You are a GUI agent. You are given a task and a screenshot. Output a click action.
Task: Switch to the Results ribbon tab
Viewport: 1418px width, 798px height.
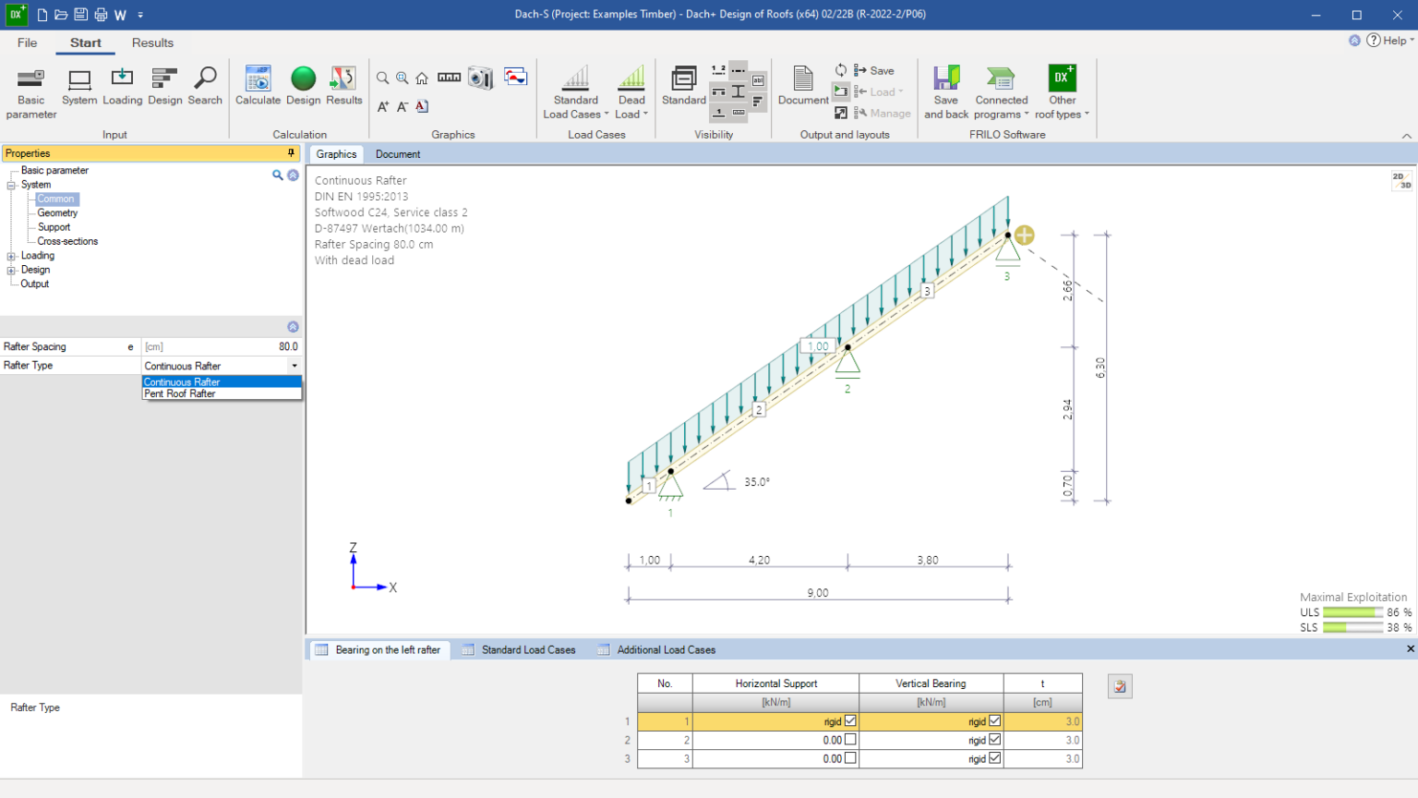152,42
